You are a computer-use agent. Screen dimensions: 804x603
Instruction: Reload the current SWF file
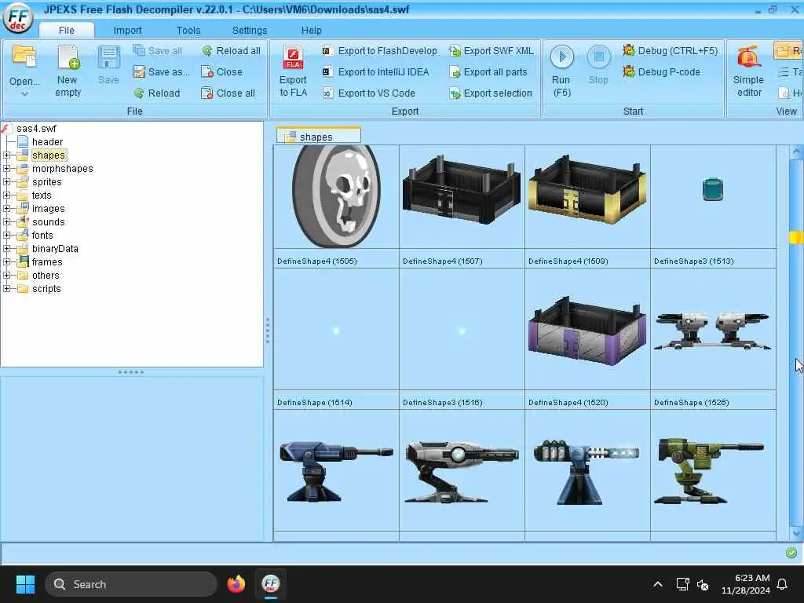pos(157,93)
